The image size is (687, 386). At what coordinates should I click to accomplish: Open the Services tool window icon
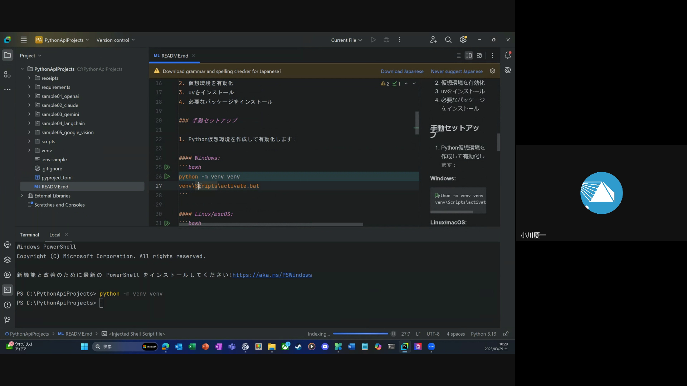pyautogui.click(x=7, y=275)
